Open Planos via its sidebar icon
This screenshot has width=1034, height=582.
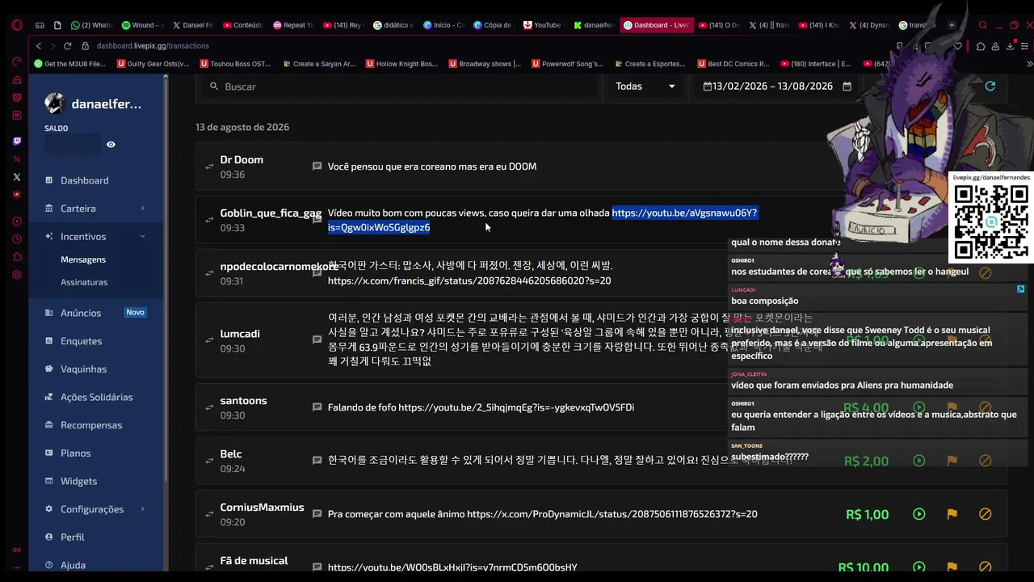pyautogui.click(x=49, y=453)
